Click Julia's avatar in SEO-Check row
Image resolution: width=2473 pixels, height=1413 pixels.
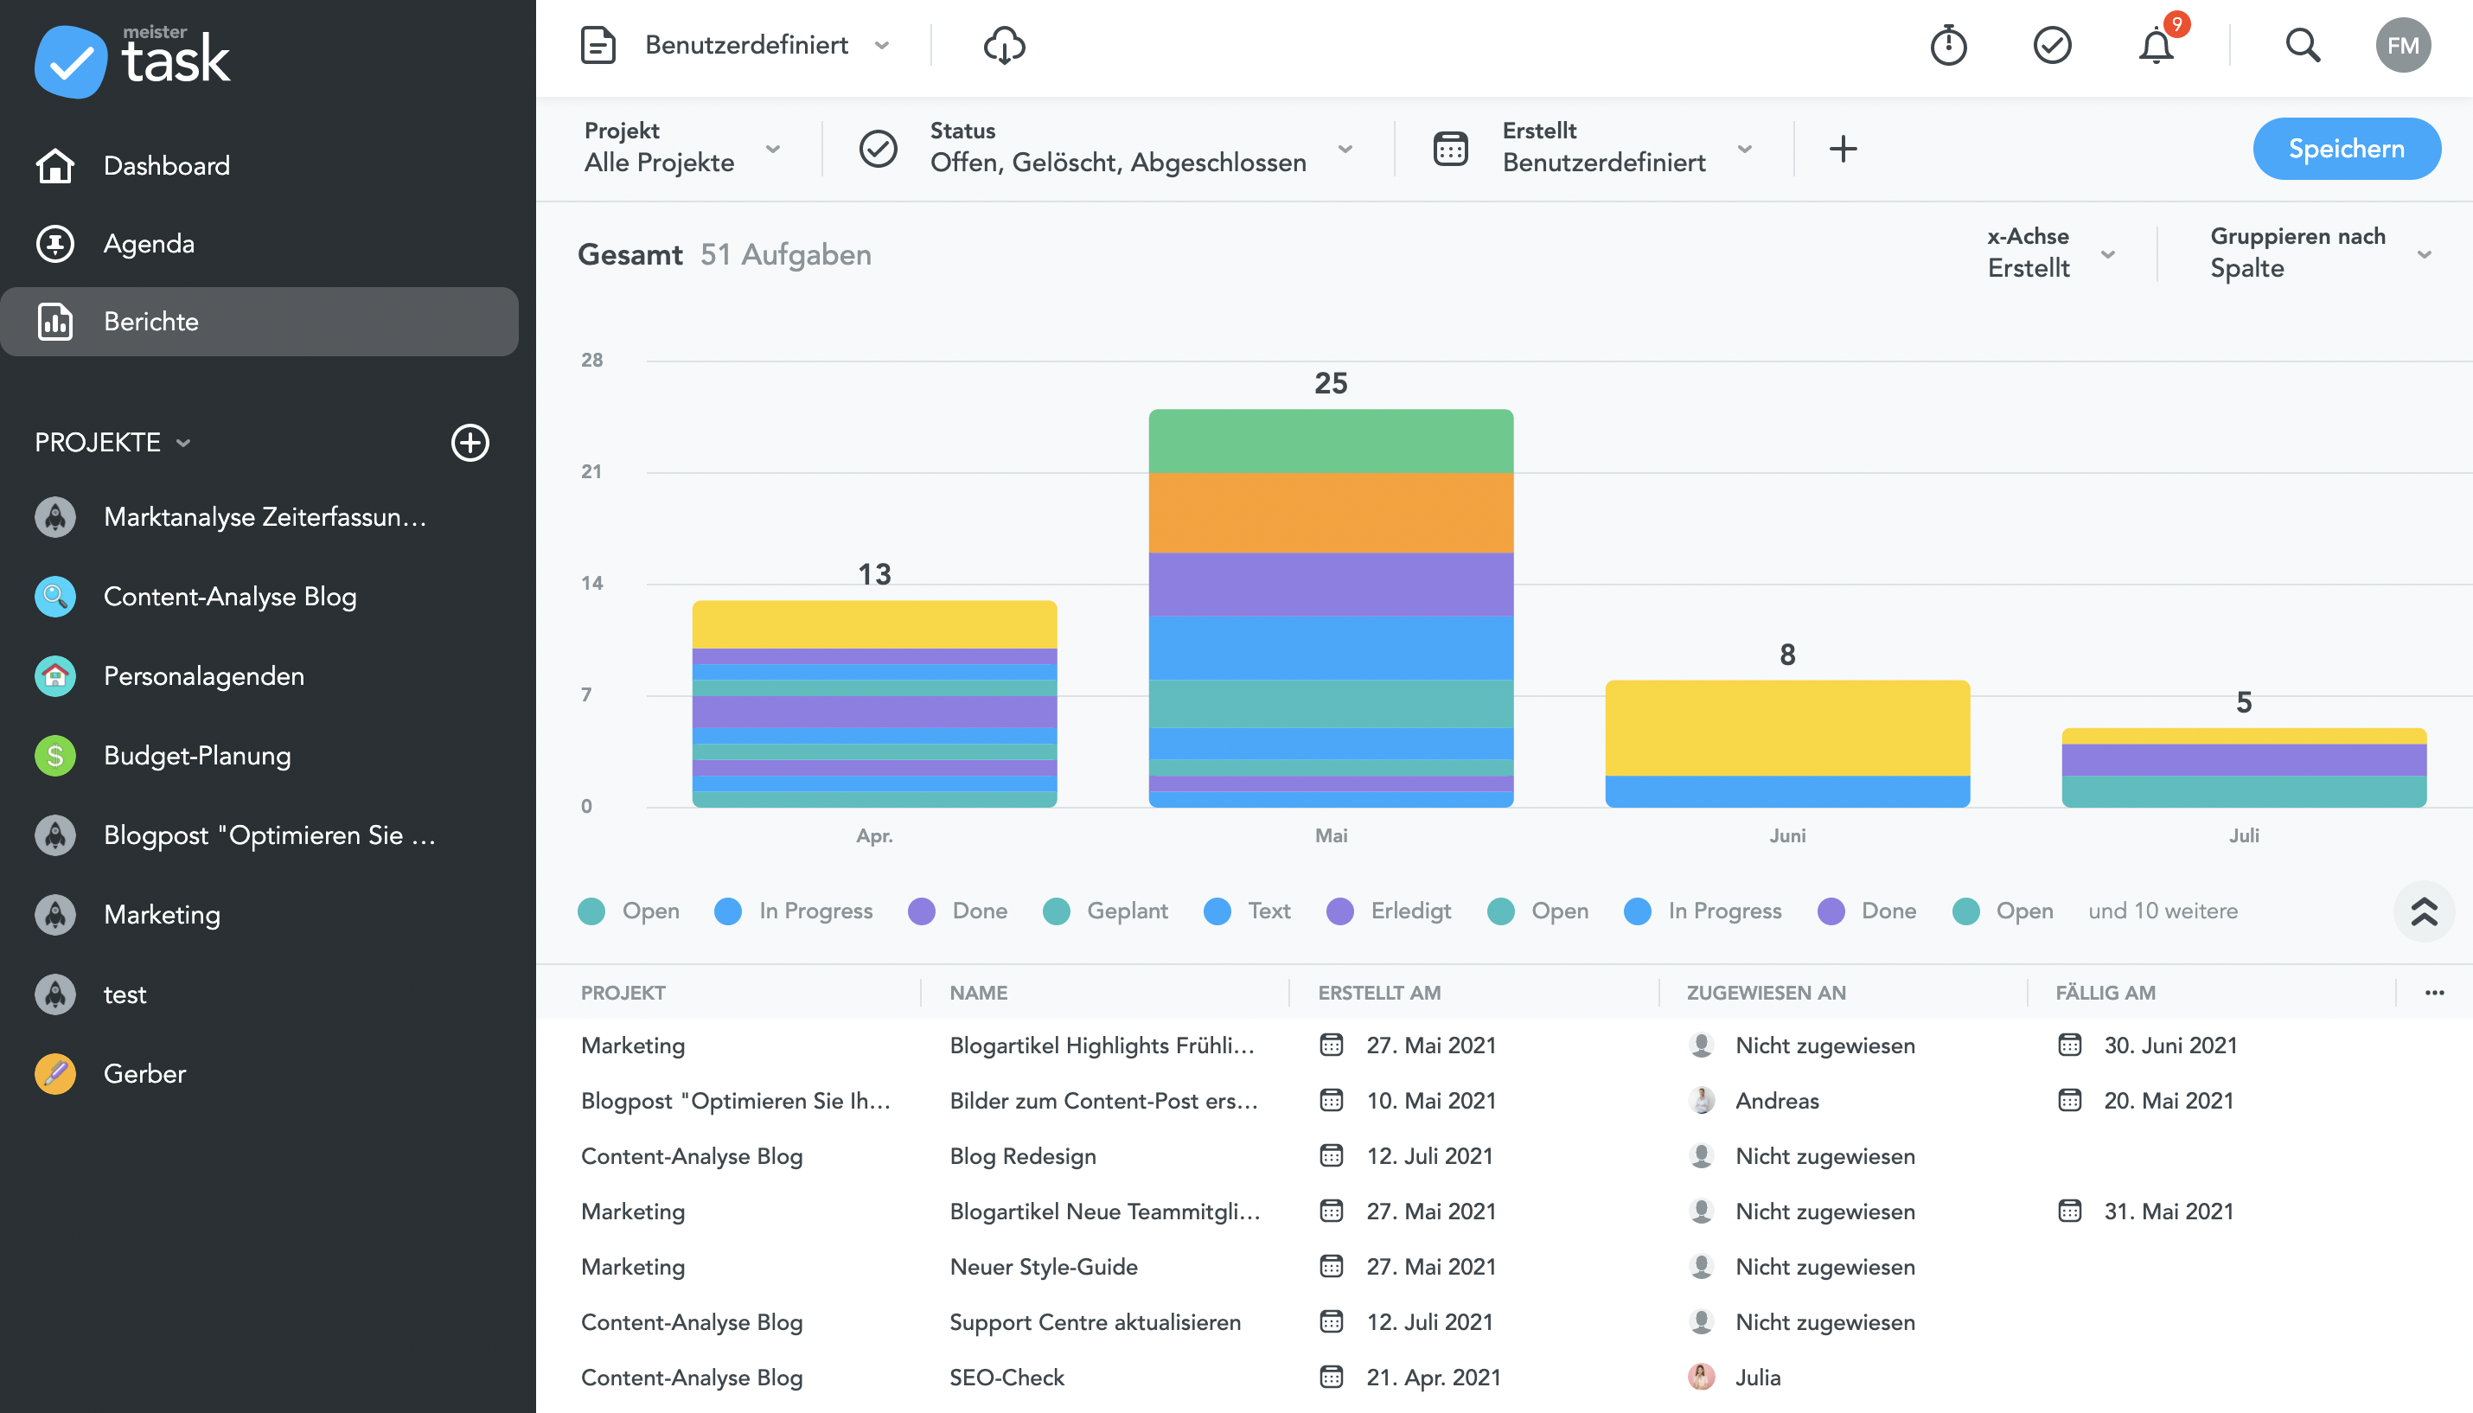click(1701, 1376)
